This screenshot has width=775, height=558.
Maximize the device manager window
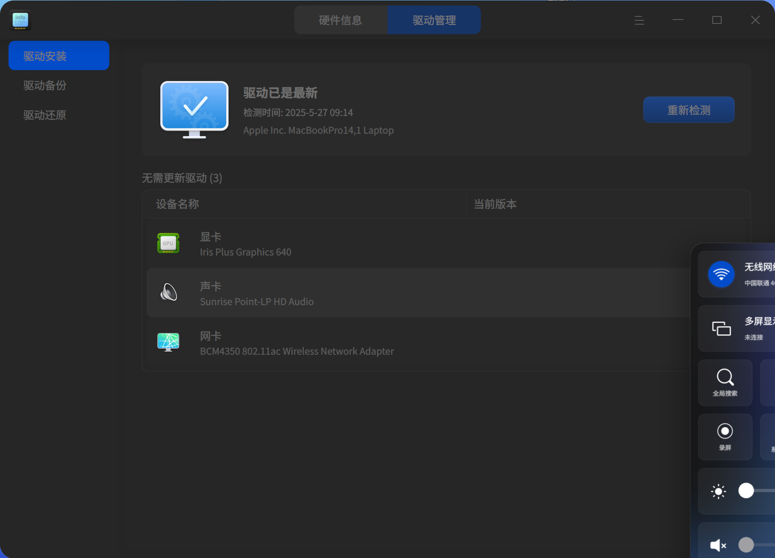coord(717,20)
